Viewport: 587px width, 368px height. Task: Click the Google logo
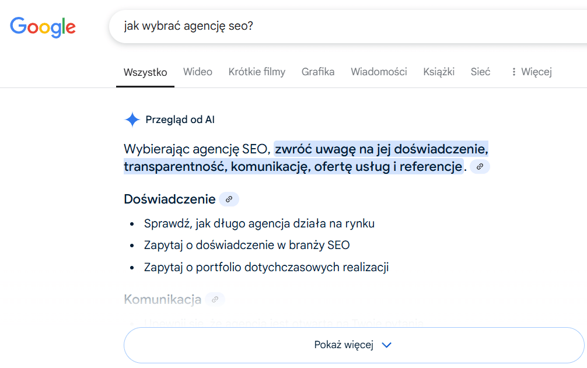[x=43, y=27]
